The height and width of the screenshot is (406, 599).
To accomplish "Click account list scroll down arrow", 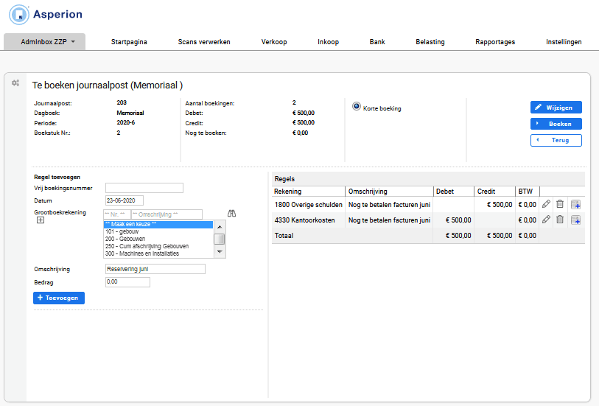I will point(220,252).
